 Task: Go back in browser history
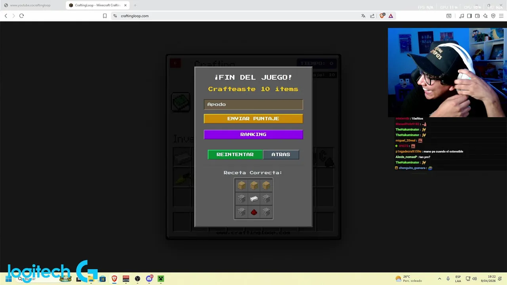coord(6,16)
